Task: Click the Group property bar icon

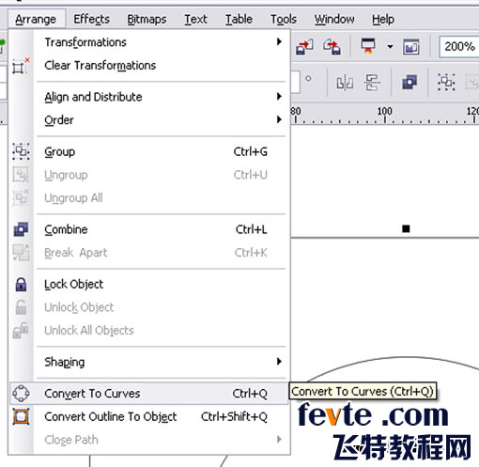Action: (x=446, y=83)
